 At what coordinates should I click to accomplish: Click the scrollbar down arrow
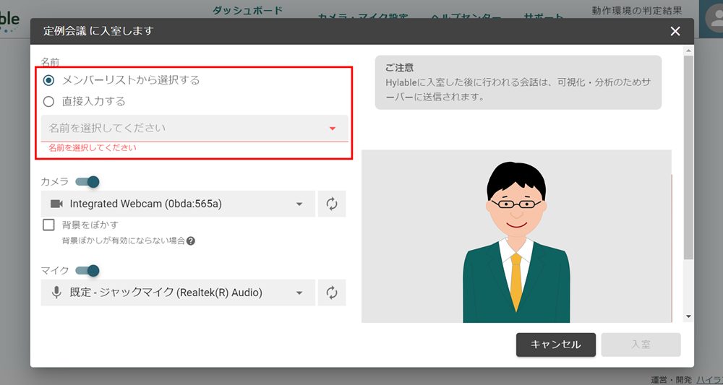[x=688, y=316]
